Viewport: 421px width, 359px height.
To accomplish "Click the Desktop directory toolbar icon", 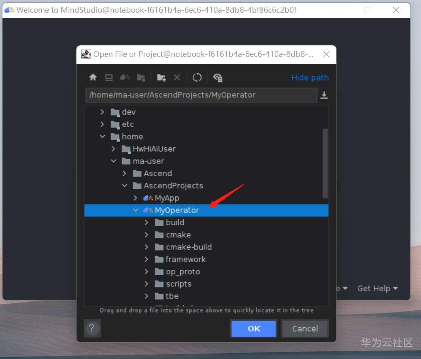I will [109, 77].
